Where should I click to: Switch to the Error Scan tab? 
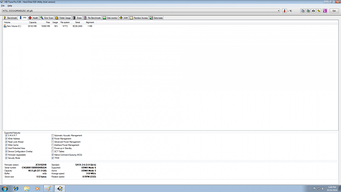click(47, 18)
